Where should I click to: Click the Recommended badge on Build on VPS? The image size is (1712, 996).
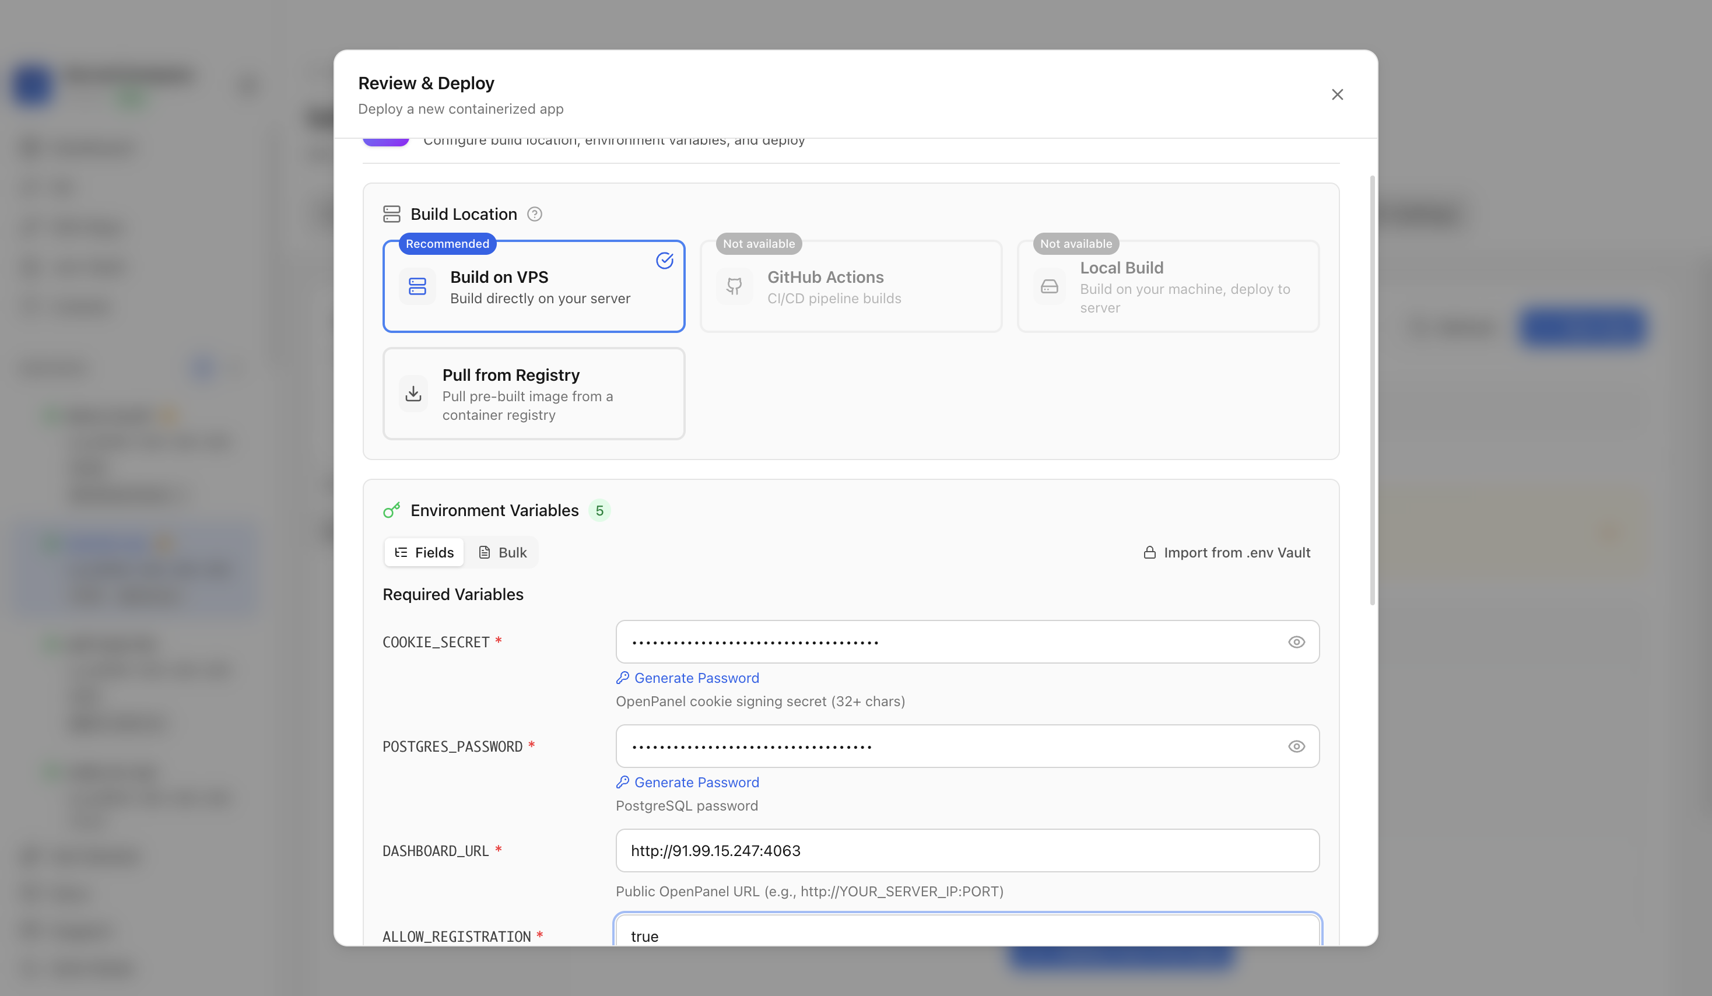coord(447,244)
